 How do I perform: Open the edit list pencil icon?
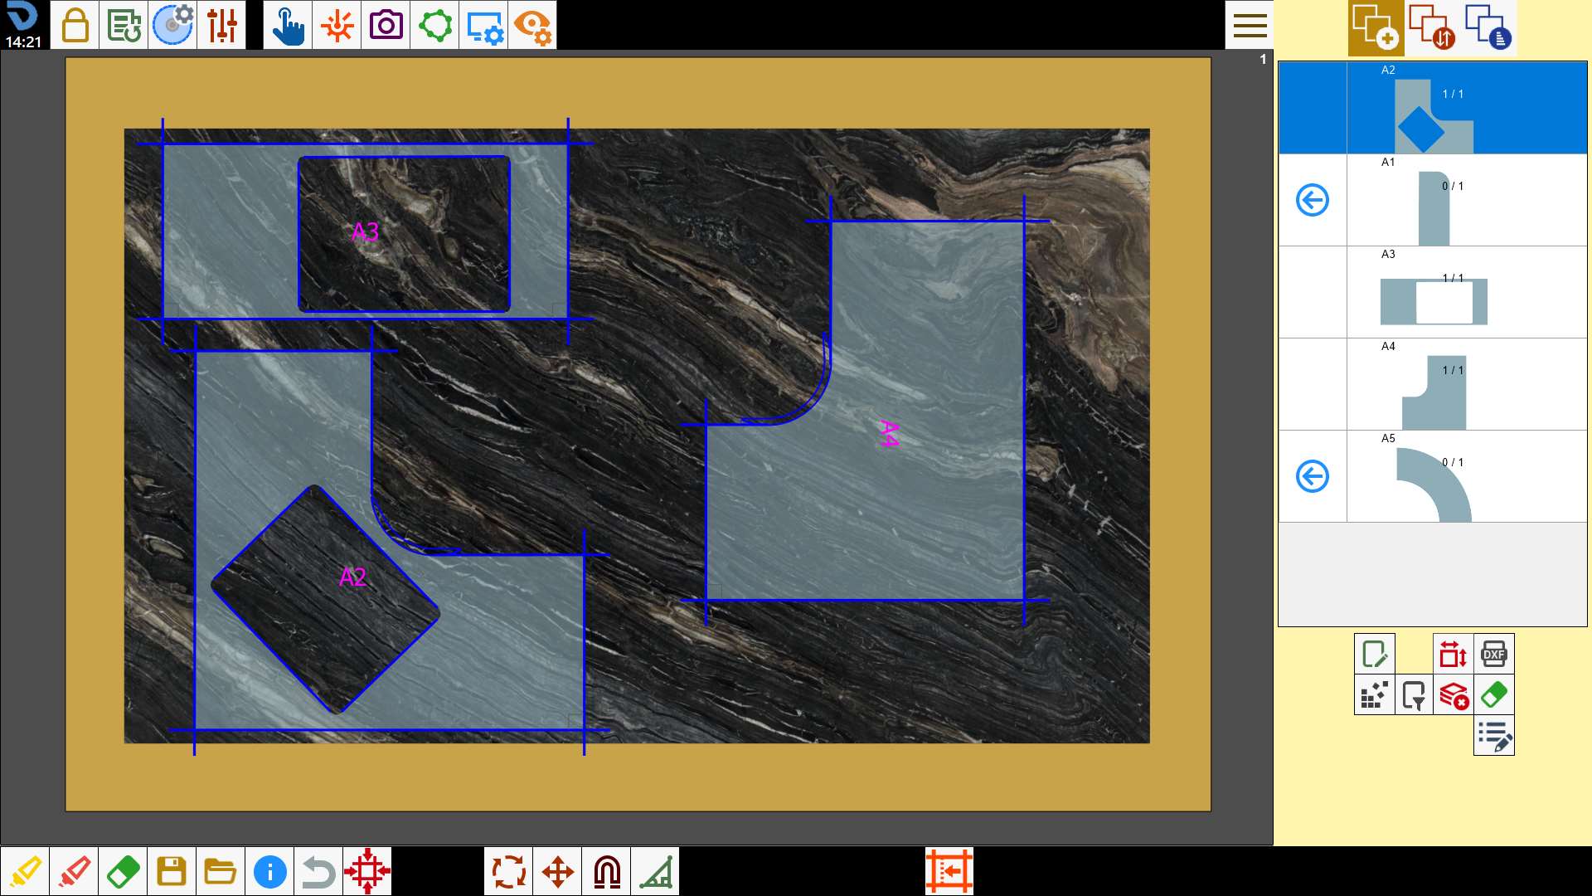1494,735
